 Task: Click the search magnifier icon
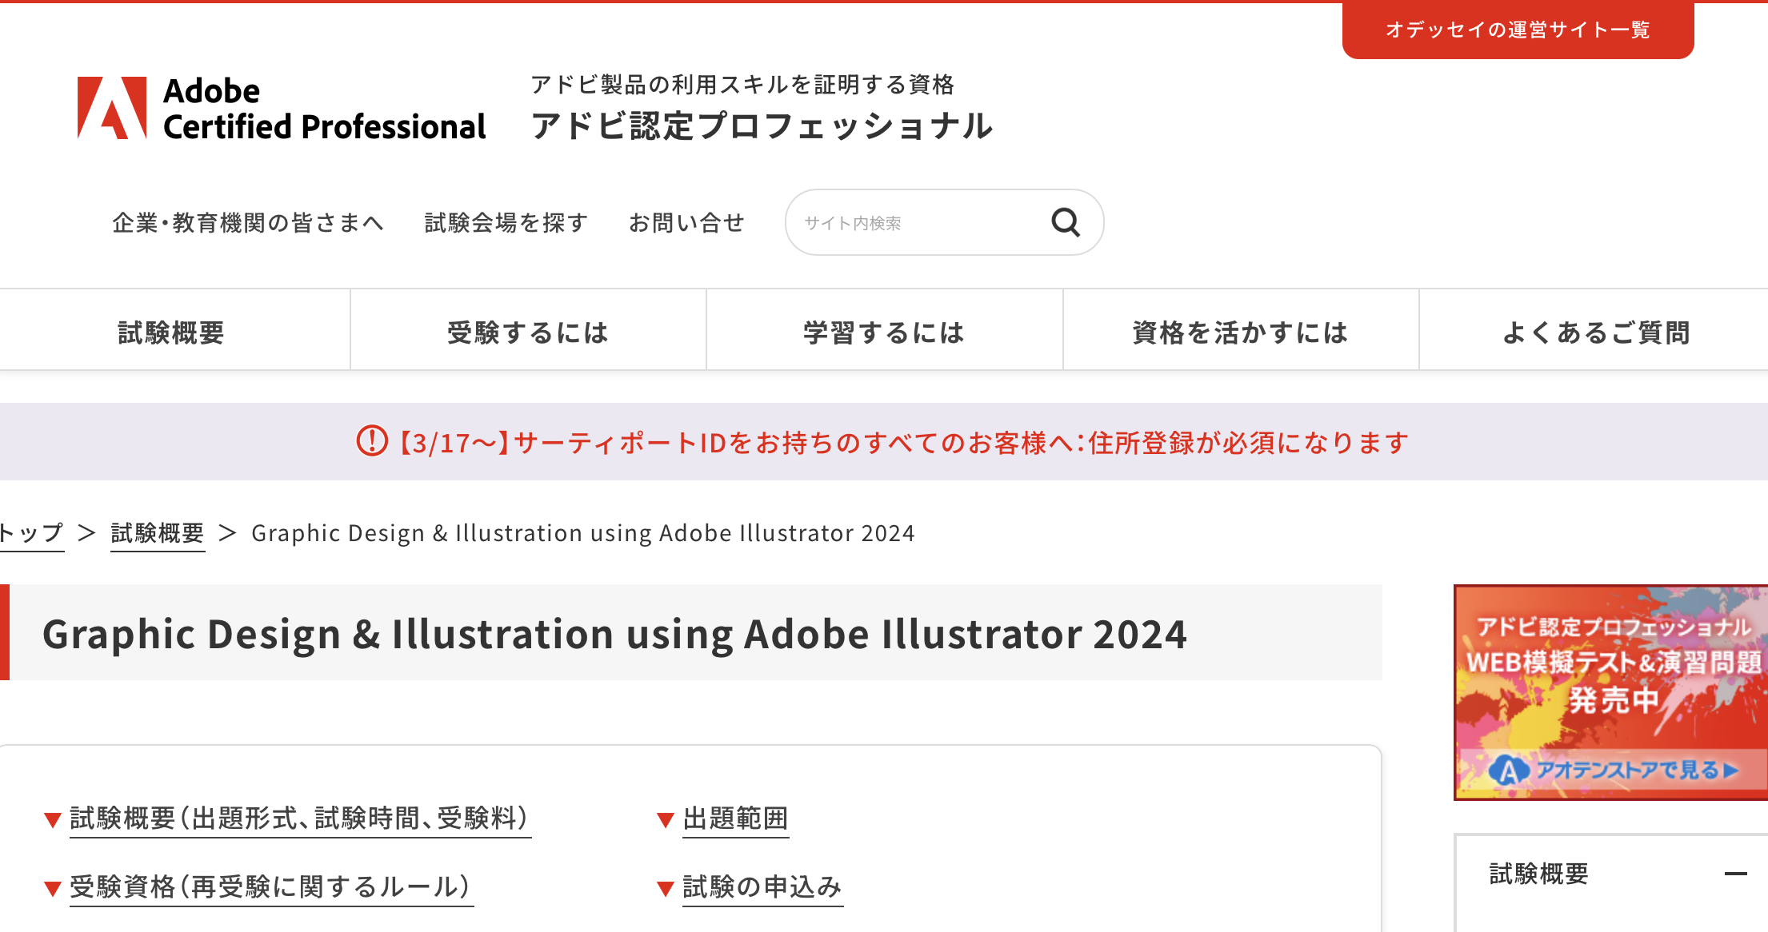(x=1065, y=222)
